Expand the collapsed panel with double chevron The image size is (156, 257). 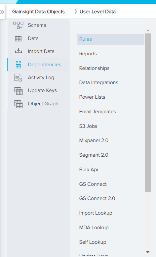(2, 12)
